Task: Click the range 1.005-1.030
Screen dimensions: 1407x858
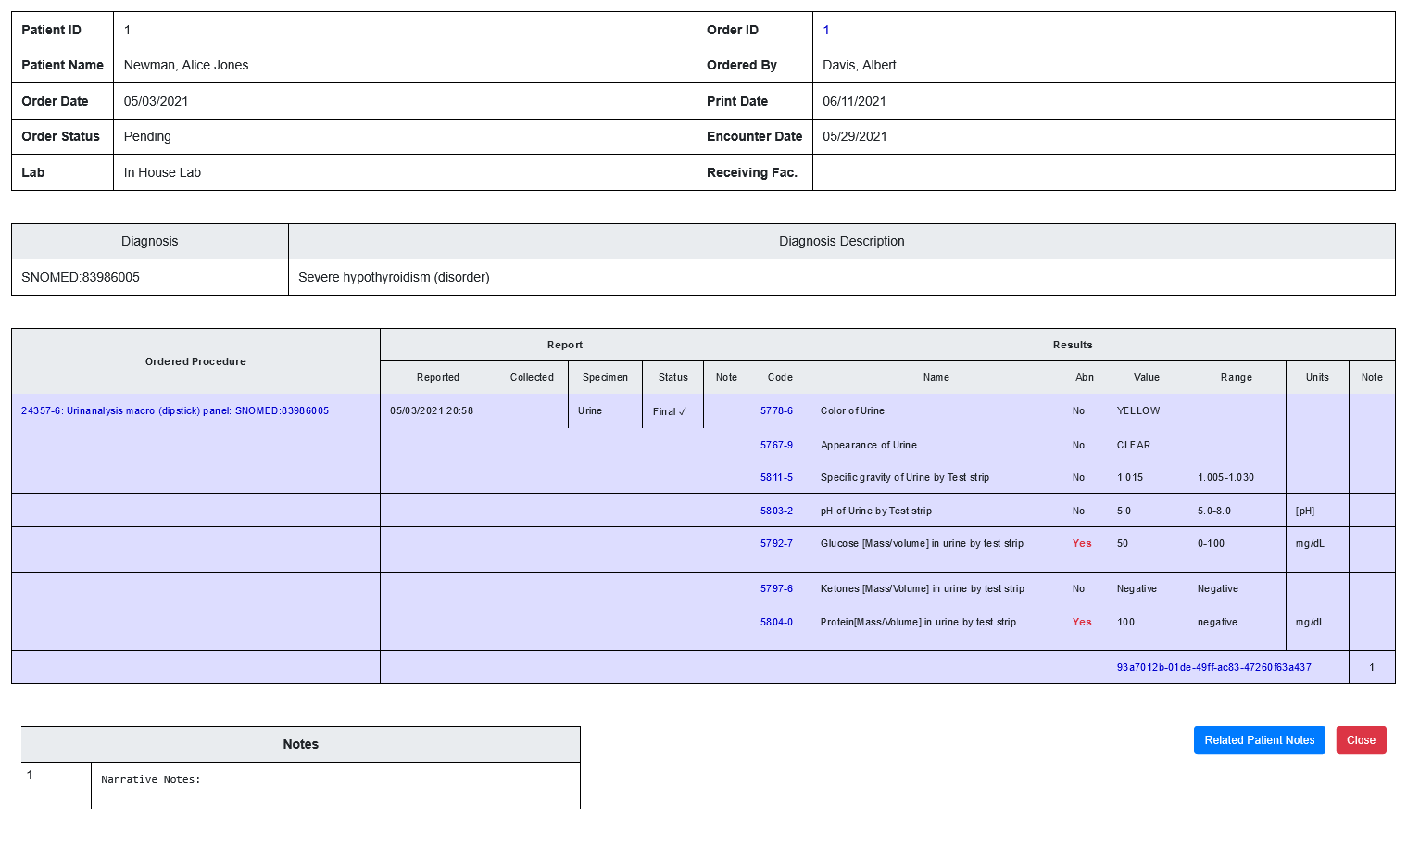Action: click(1225, 477)
